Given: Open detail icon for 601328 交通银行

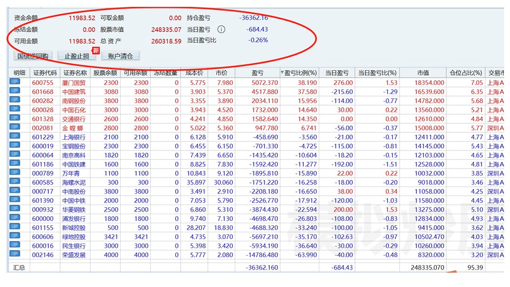Looking at the screenshot, I should [x=15, y=118].
